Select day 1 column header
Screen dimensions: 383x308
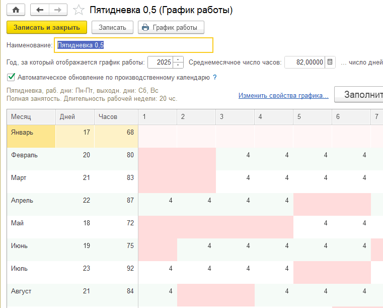[x=158, y=116]
